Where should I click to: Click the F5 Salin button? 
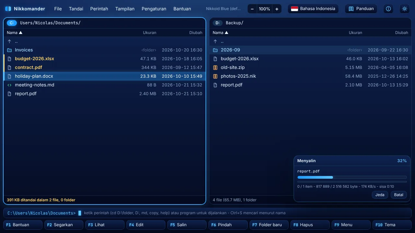(187, 225)
